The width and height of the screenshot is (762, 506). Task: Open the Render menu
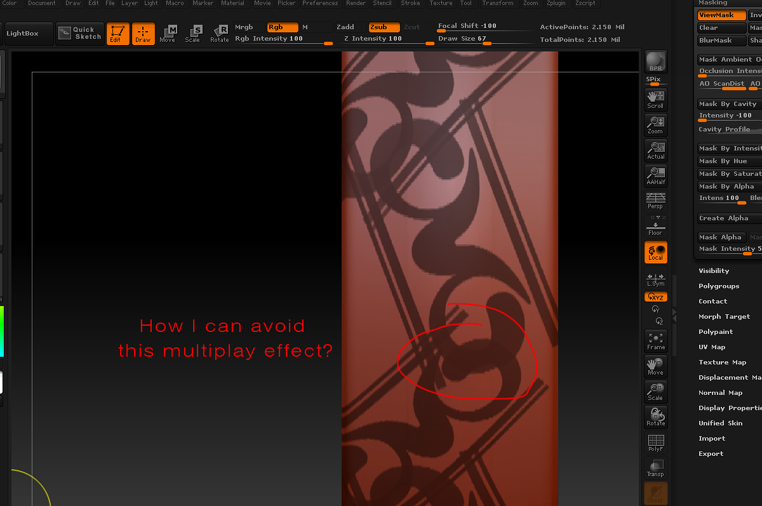click(356, 3)
